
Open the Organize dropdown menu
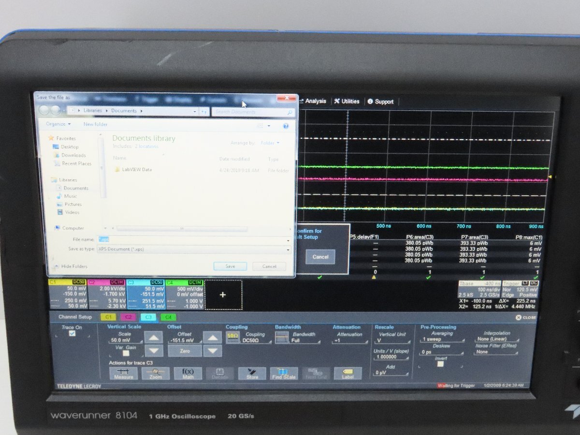click(58, 124)
